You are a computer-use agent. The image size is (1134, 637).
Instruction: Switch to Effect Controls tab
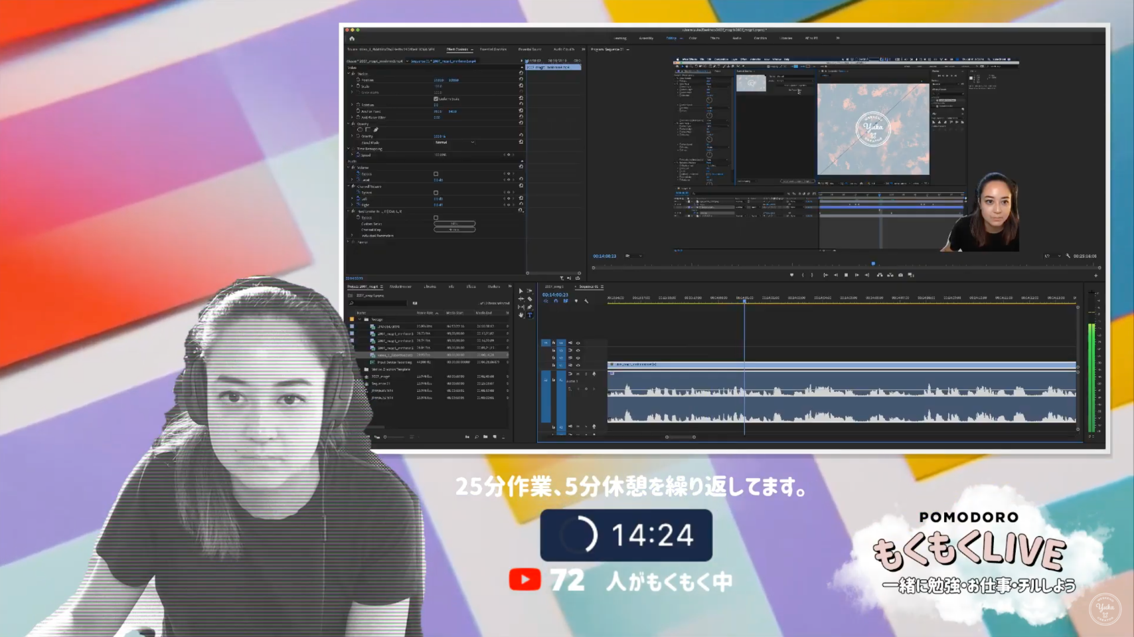(458, 49)
